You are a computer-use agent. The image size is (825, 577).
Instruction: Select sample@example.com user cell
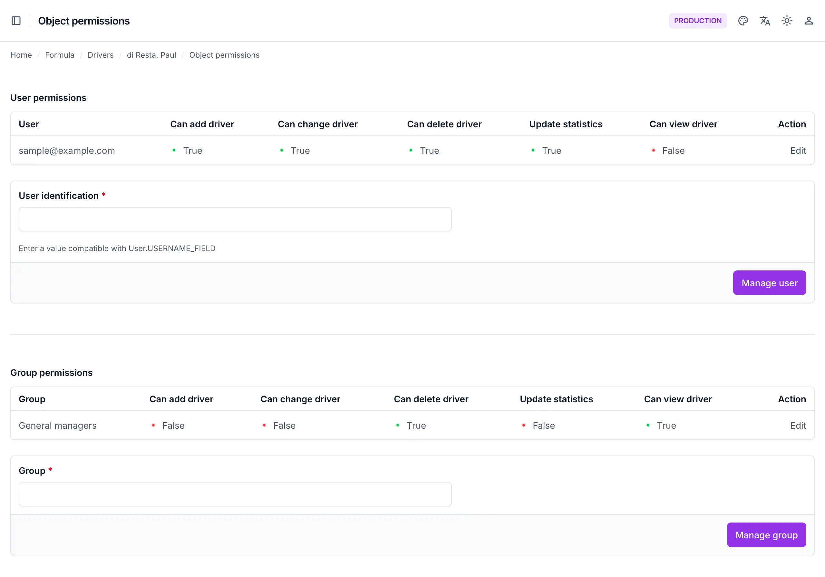[67, 150]
